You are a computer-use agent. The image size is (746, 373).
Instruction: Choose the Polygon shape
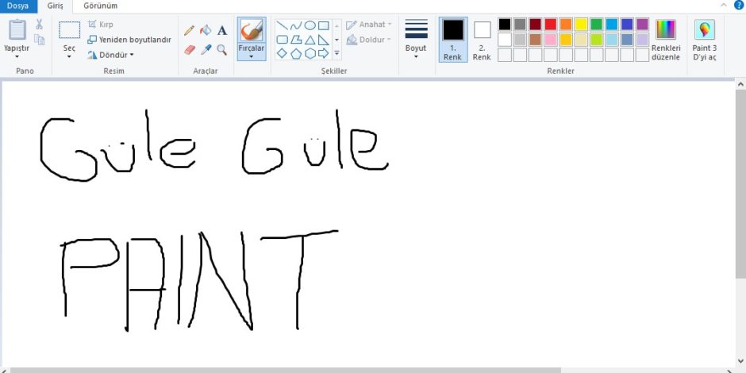click(296, 40)
